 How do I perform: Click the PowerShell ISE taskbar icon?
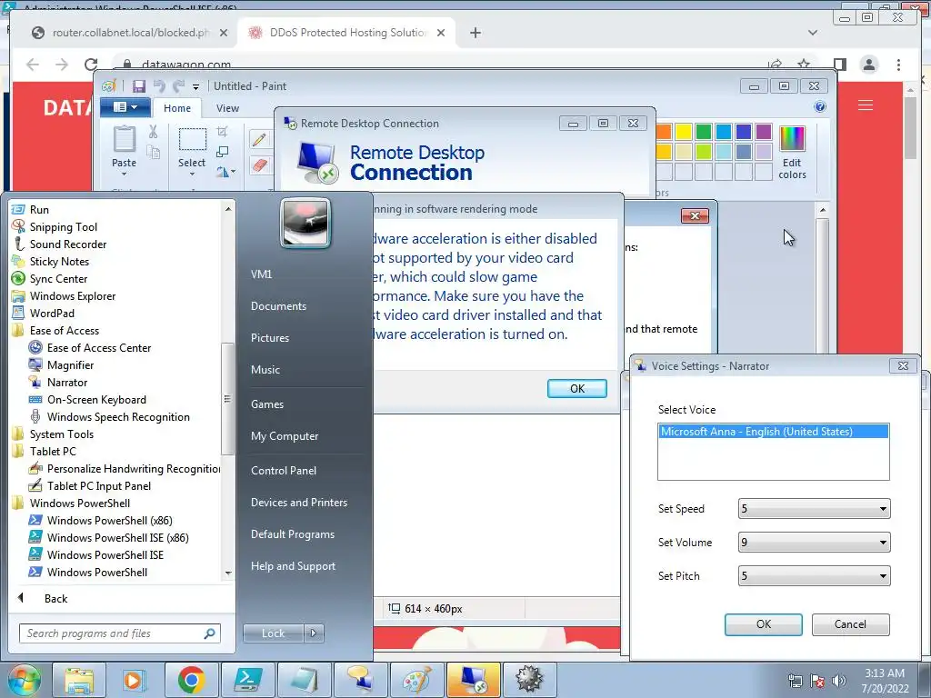247,680
